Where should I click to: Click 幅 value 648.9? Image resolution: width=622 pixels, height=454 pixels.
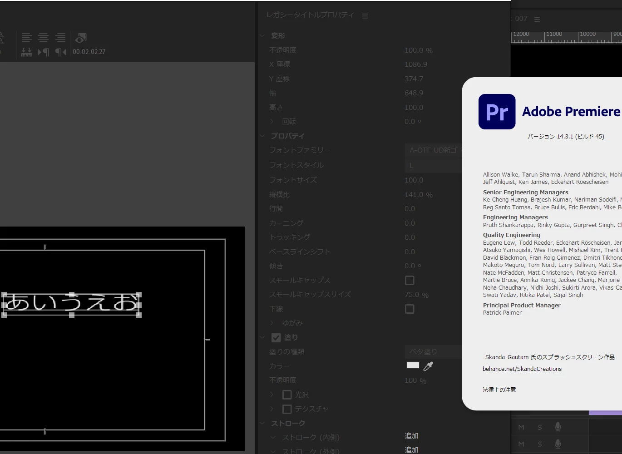click(414, 93)
